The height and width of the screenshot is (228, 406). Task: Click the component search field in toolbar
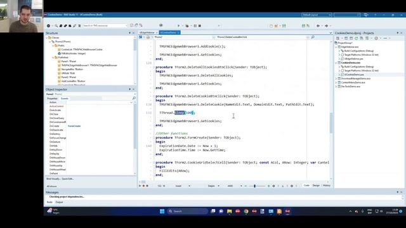(x=105, y=25)
